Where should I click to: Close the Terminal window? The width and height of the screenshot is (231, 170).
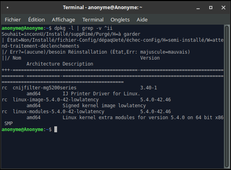click(223, 8)
